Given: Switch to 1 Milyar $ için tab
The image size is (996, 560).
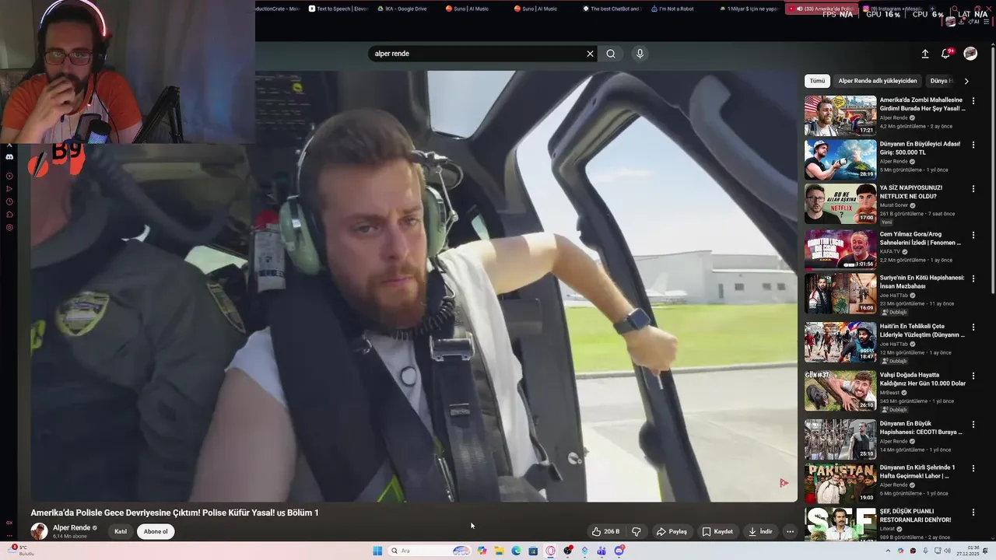Looking at the screenshot, I should [x=749, y=9].
